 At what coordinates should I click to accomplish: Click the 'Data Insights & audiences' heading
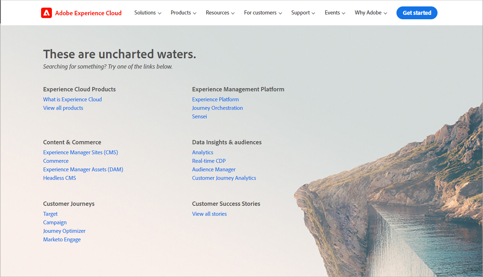tap(227, 143)
